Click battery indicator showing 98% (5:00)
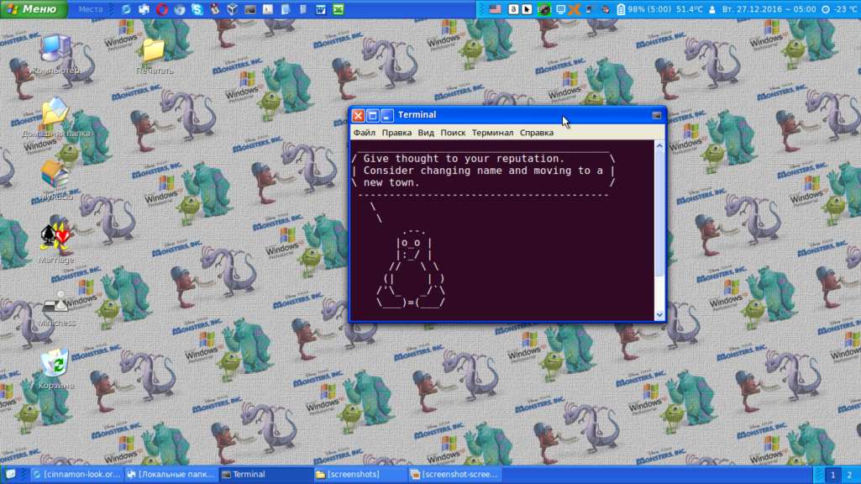The height and width of the screenshot is (484, 861). pyautogui.click(x=643, y=9)
